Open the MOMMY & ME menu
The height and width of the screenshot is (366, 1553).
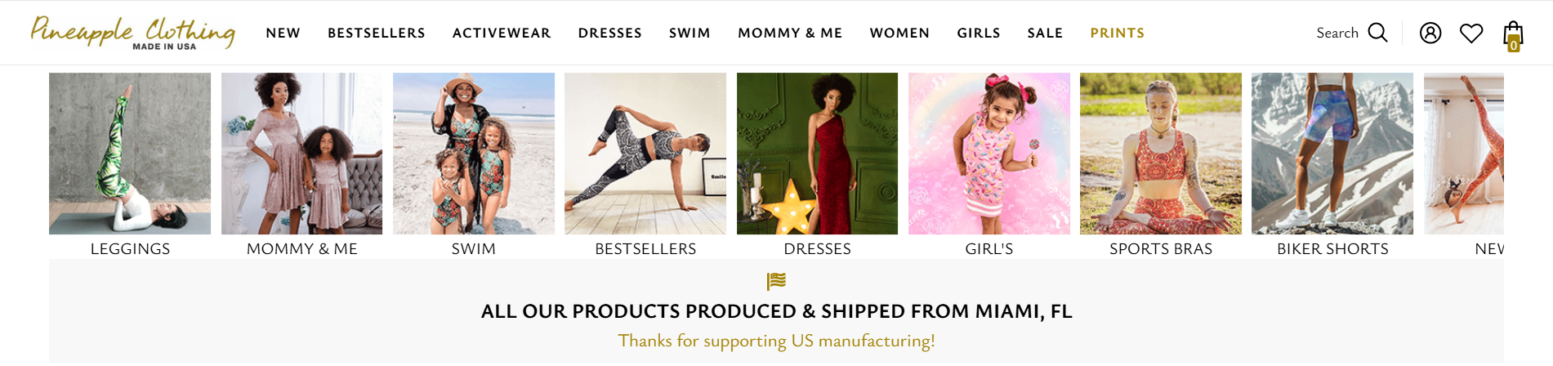[790, 33]
